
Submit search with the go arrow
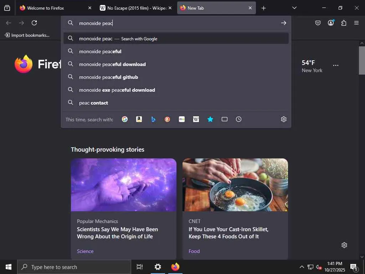pyautogui.click(x=283, y=23)
